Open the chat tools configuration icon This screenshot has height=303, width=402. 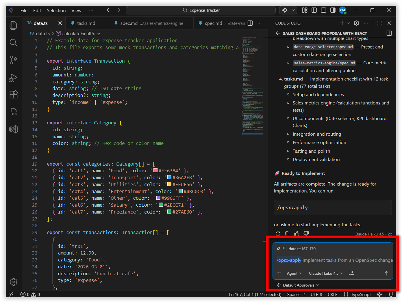(x=351, y=273)
